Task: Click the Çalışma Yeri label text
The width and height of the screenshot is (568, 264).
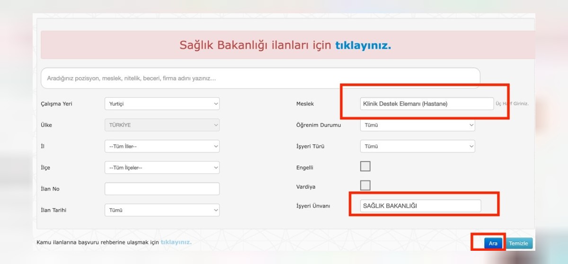Action: pyautogui.click(x=57, y=104)
